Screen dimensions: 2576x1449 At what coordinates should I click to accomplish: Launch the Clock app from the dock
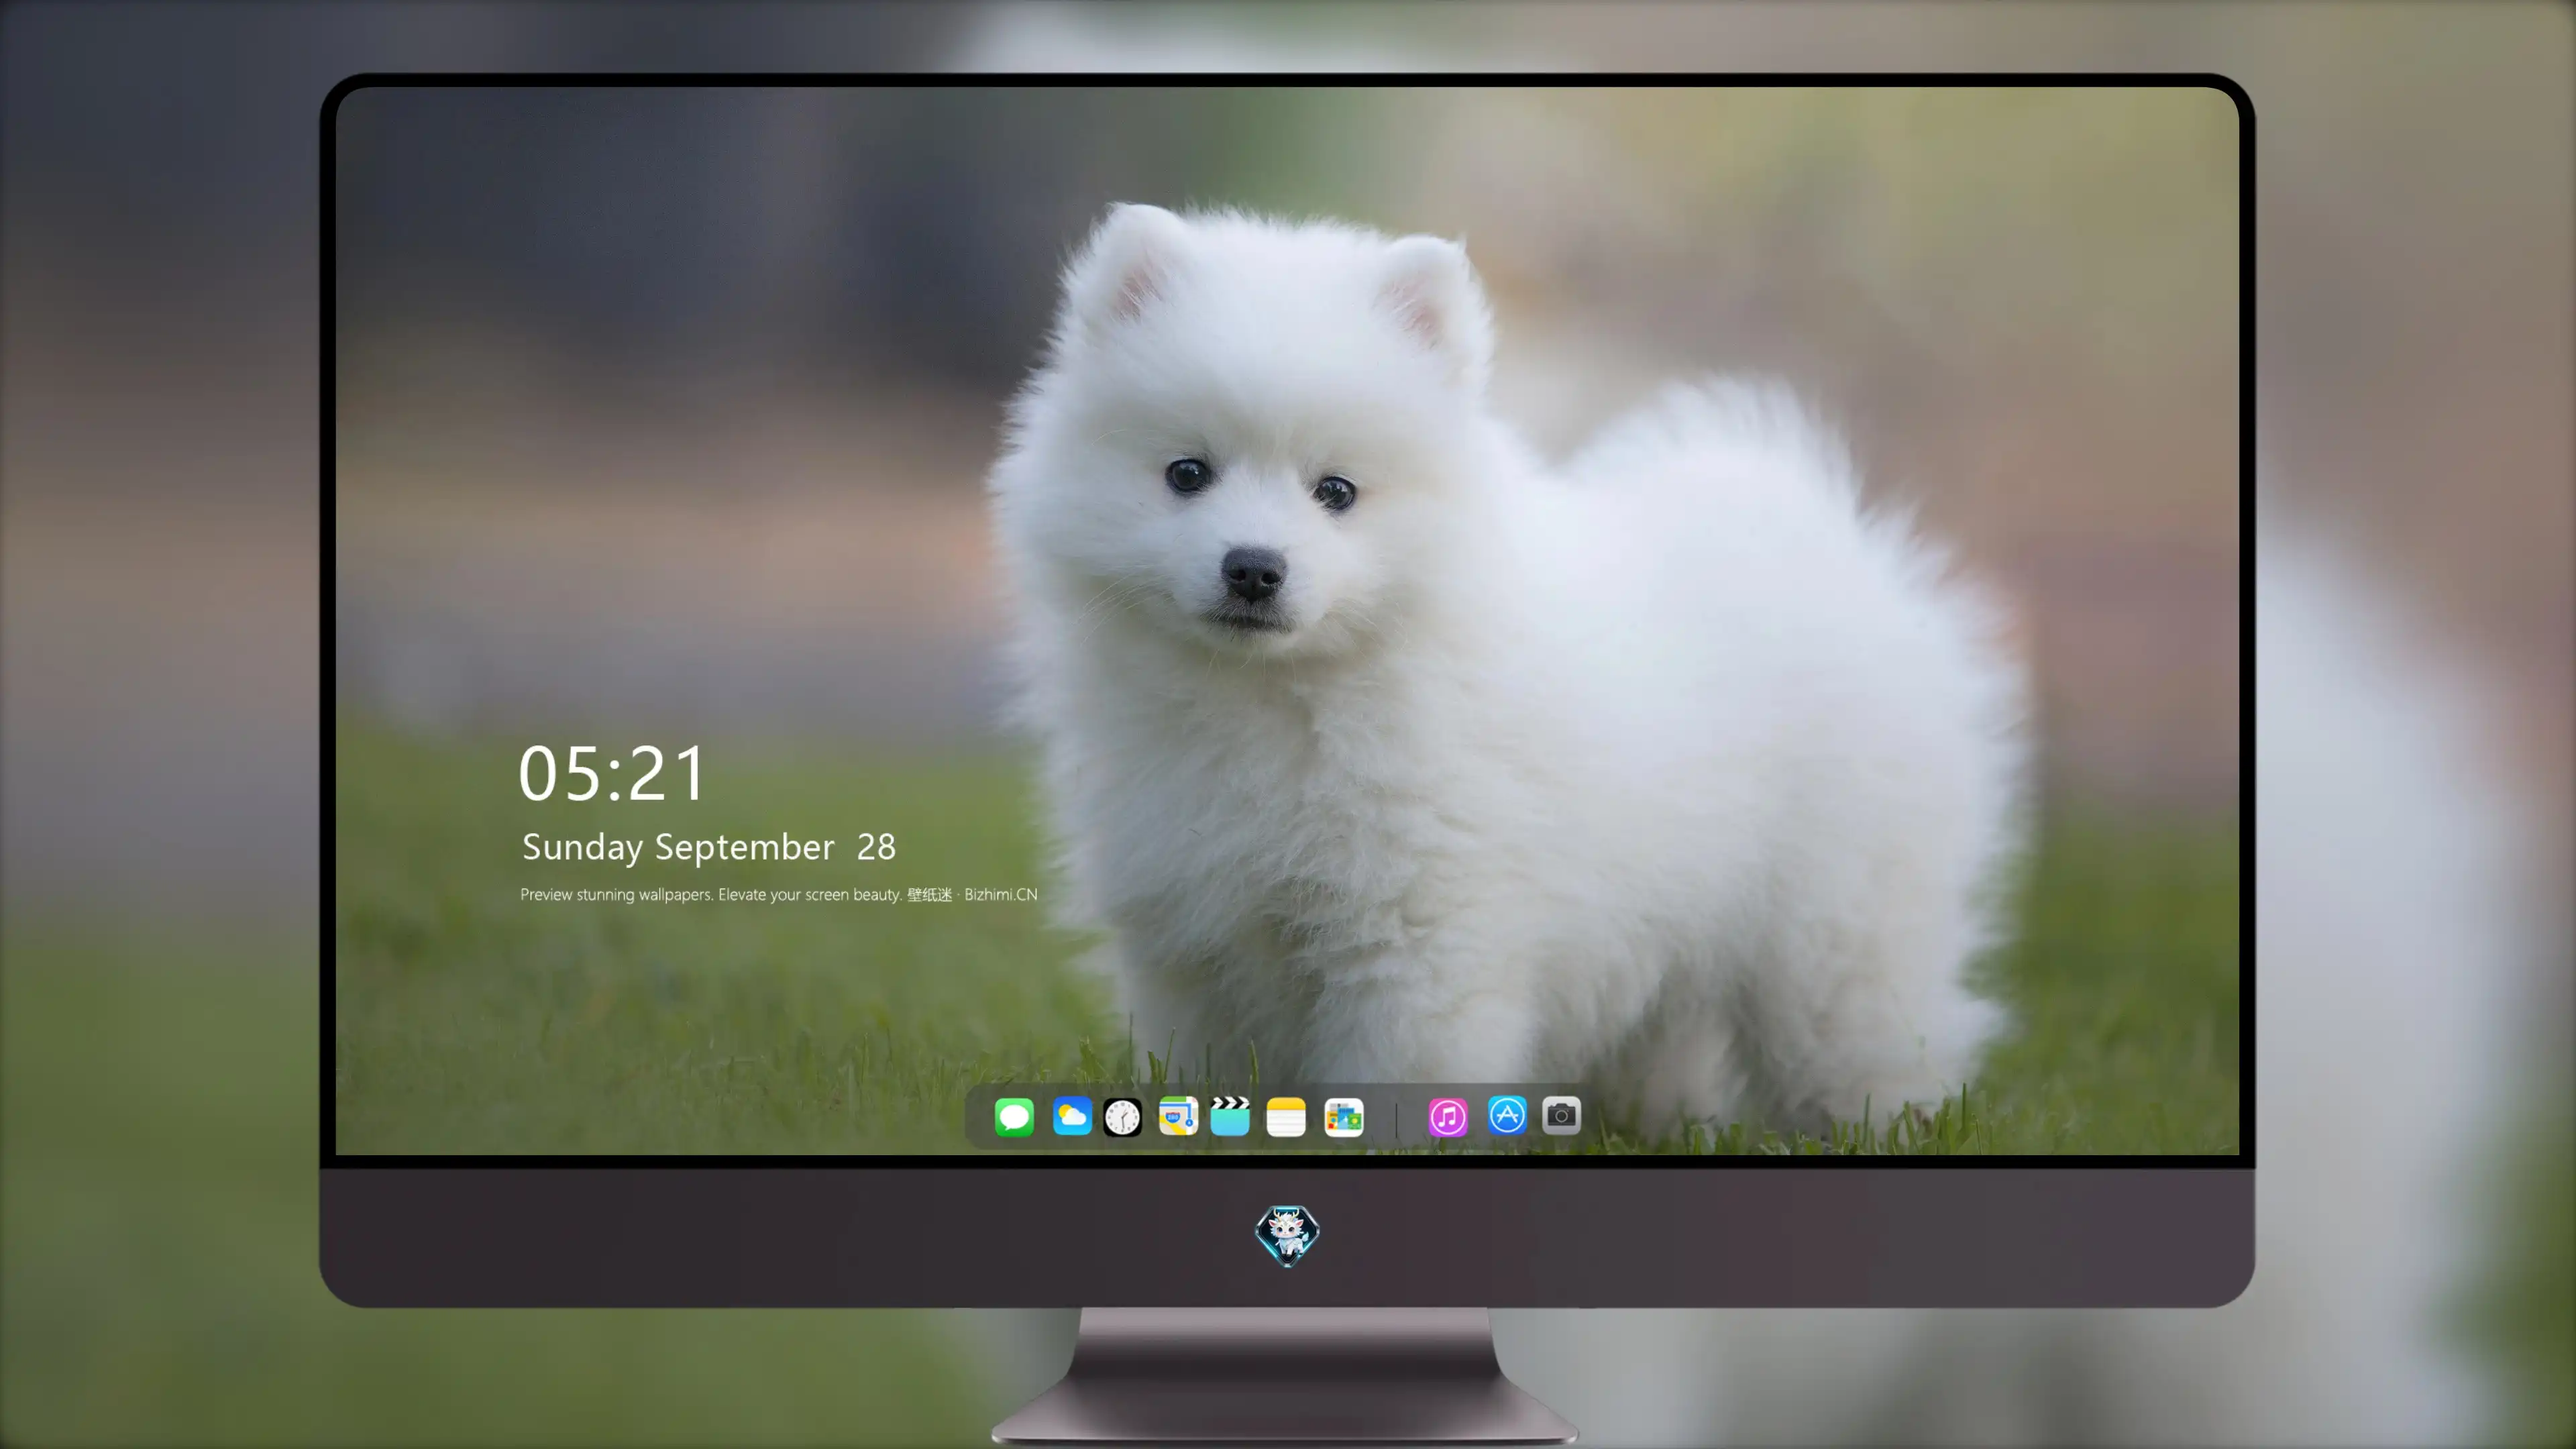[1123, 1117]
